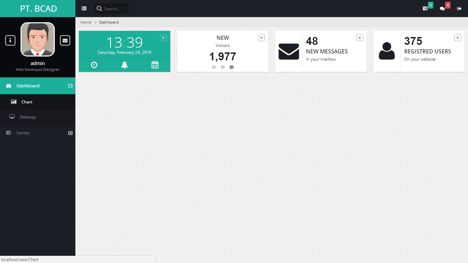Select the first carousel dot under Visitors
The image size is (468, 263).
pyautogui.click(x=214, y=67)
